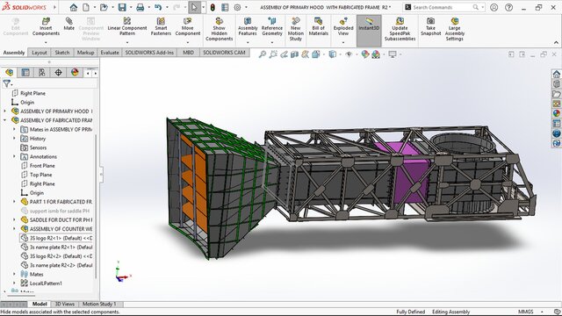
Task: Switch to 3D Views tab
Action: 64,304
